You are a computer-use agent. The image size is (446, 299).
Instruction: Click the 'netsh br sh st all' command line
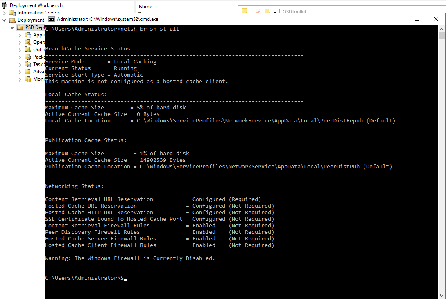tap(112, 29)
